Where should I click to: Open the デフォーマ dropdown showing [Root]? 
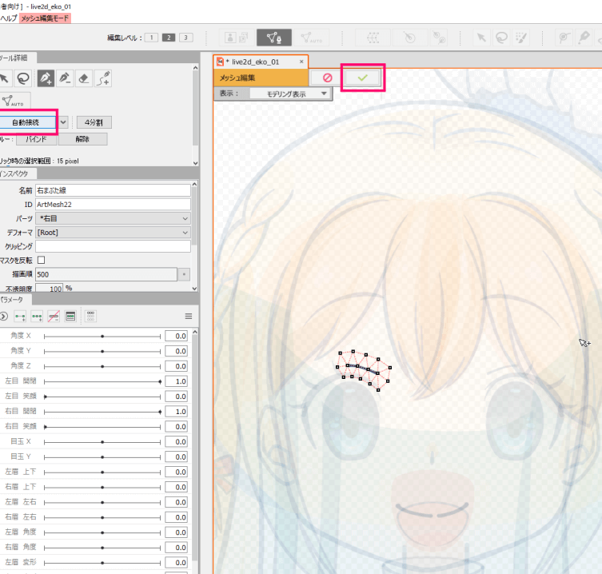(x=114, y=233)
